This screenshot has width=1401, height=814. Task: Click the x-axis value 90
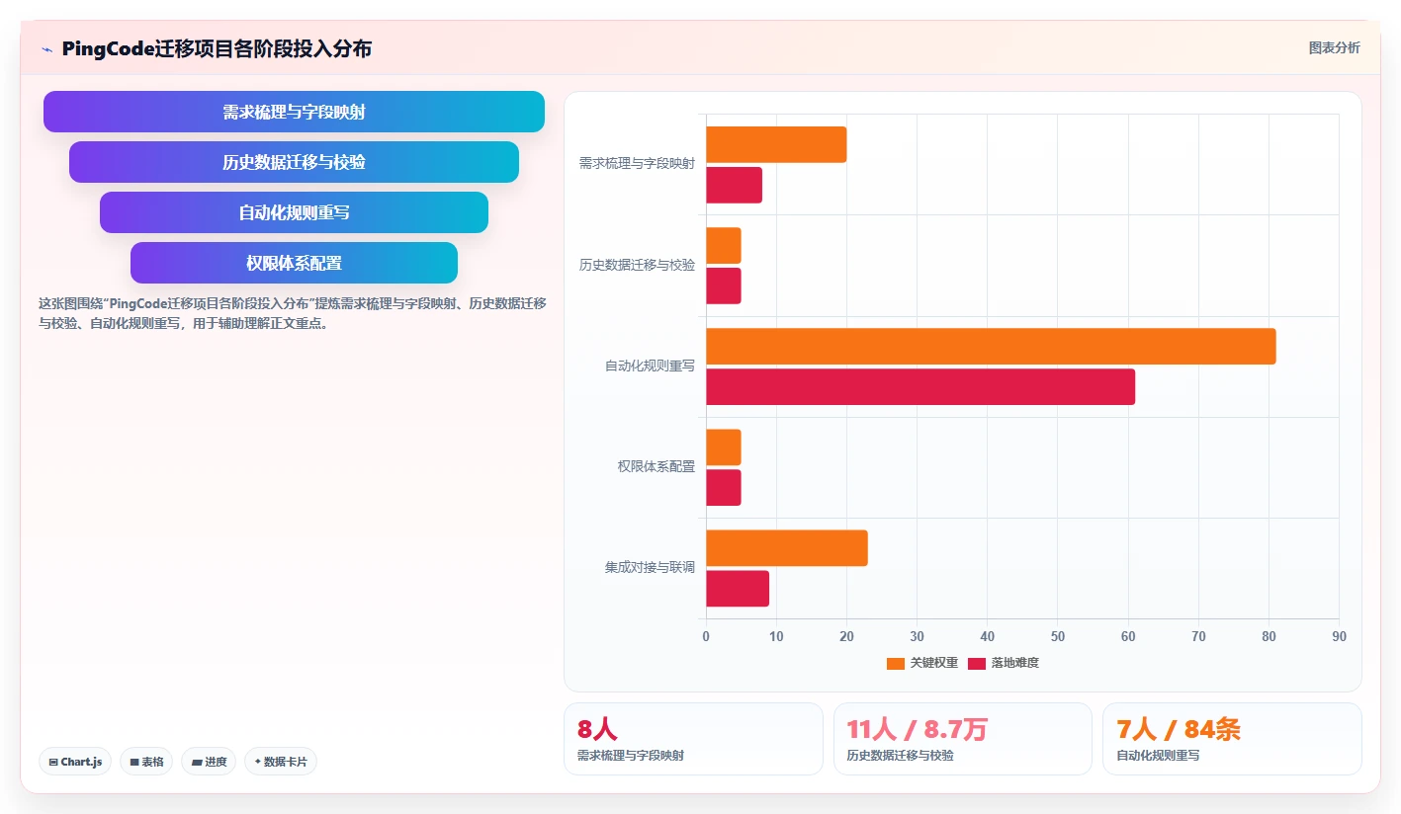point(1339,637)
